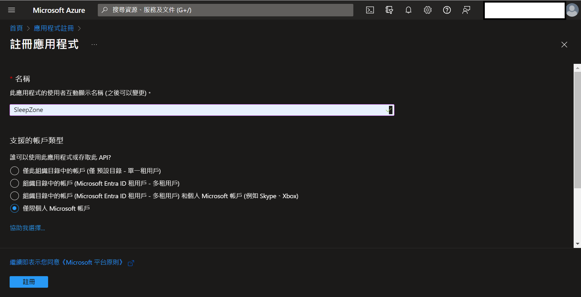
Task: Open the more options ellipsis beside title
Action: (x=94, y=45)
